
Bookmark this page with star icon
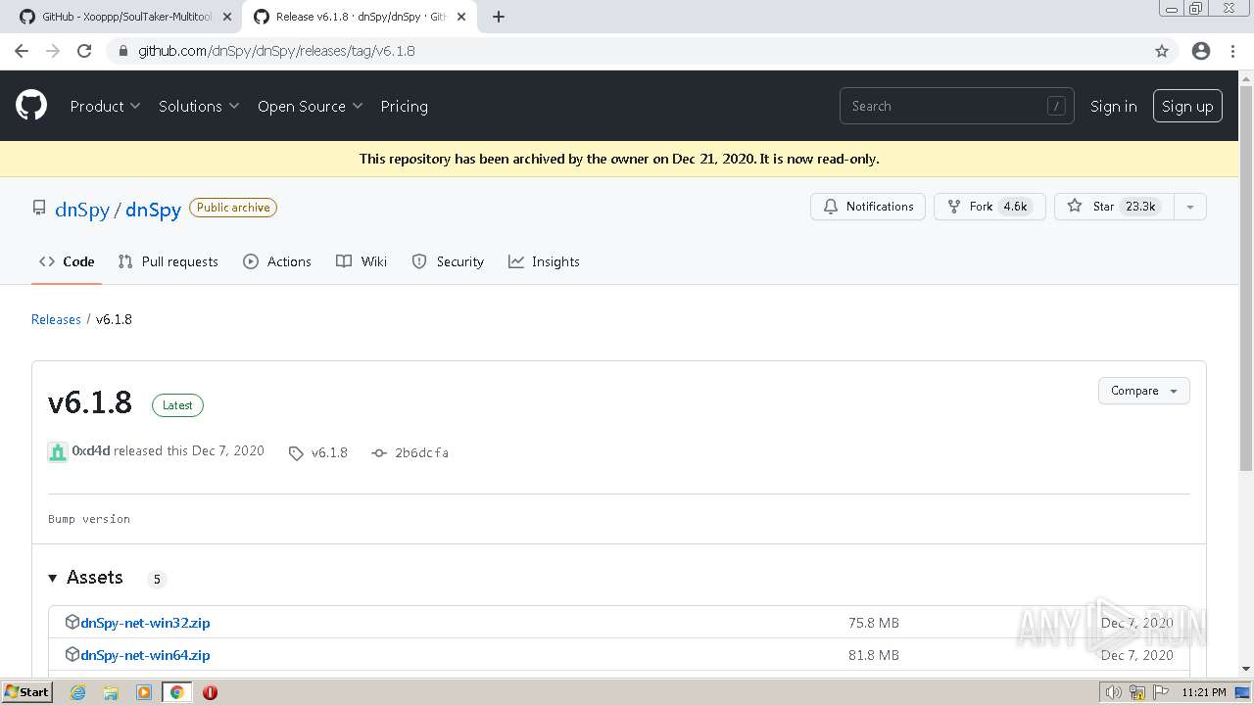pyautogui.click(x=1162, y=51)
